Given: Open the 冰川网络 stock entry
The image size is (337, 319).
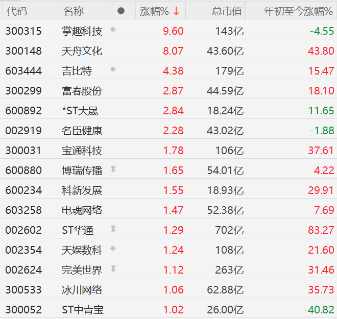Looking at the screenshot, I should click(168, 289).
